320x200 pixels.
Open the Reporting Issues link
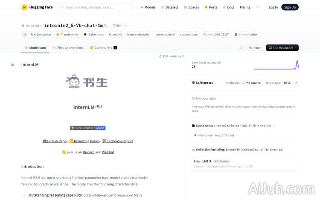84,141
